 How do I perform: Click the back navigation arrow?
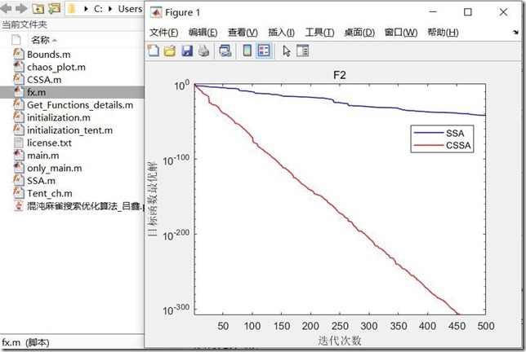click(6, 9)
